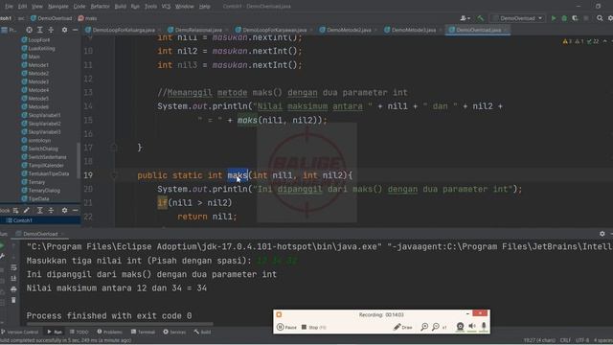The image size is (613, 345).
Task: Start debugging with the bug icon
Action: [x=564, y=18]
